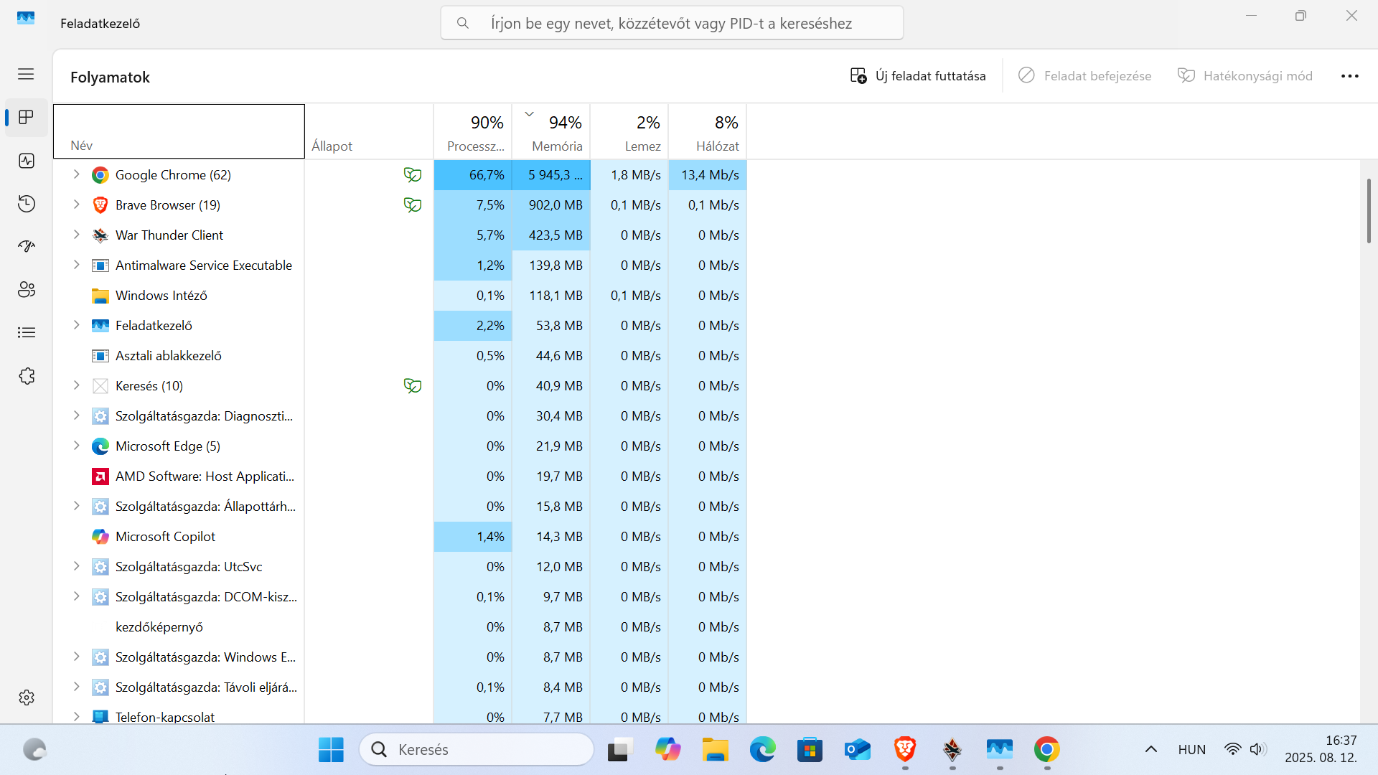
Task: Show hidden system tray icons chevron
Action: click(x=1150, y=750)
